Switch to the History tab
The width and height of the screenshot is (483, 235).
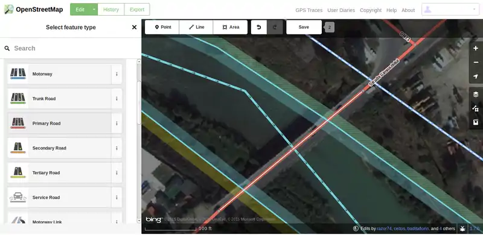(111, 10)
